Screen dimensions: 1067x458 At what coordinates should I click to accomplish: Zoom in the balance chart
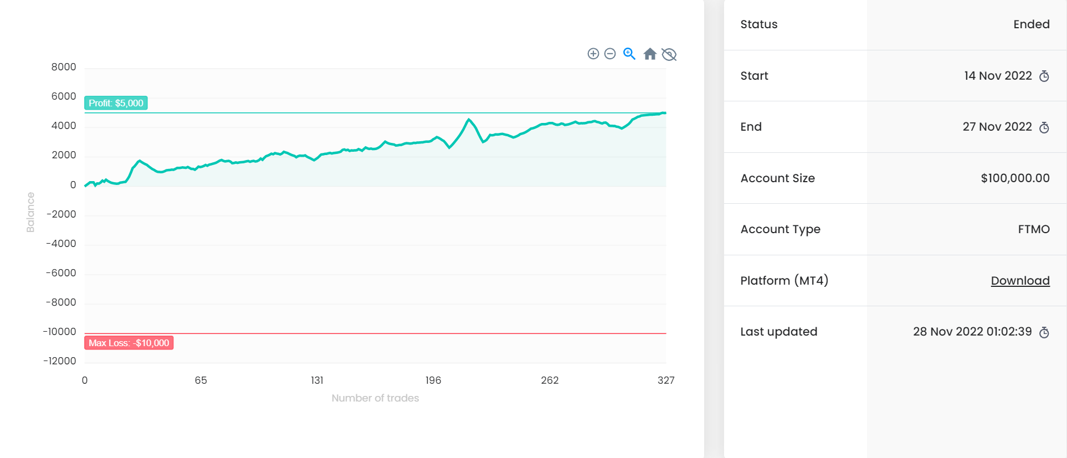click(593, 54)
